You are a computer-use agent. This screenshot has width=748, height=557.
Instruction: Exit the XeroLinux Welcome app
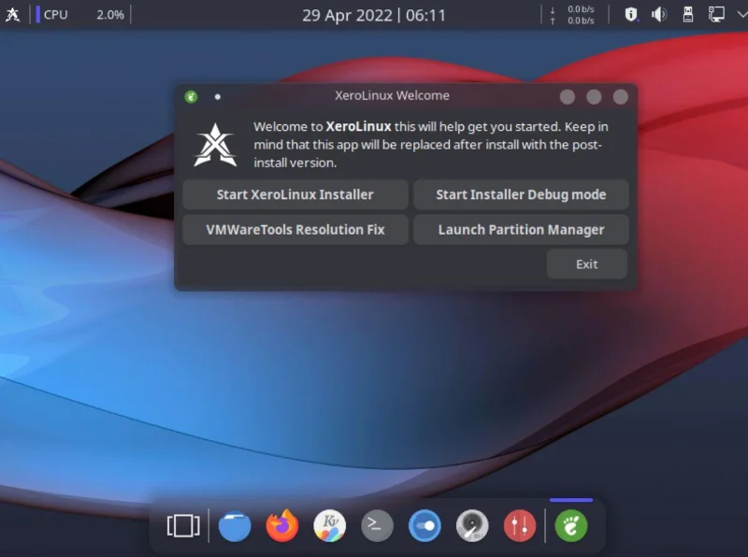(x=587, y=264)
